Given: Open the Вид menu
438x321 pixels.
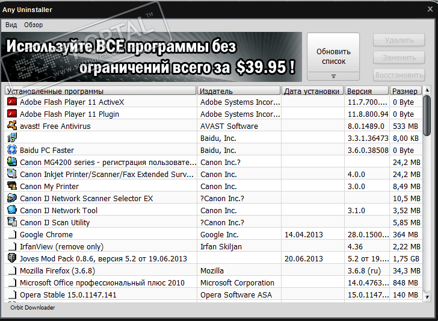Looking at the screenshot, I should pyautogui.click(x=11, y=25).
